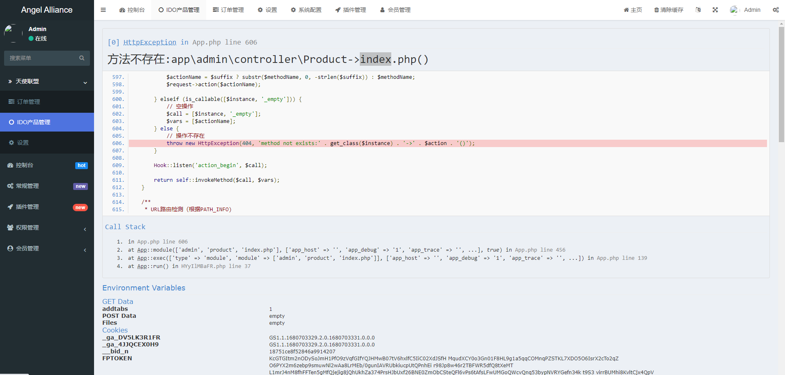The height and width of the screenshot is (375, 785).
Task: Switch to the 系统配置 top tab
Action: pos(306,10)
